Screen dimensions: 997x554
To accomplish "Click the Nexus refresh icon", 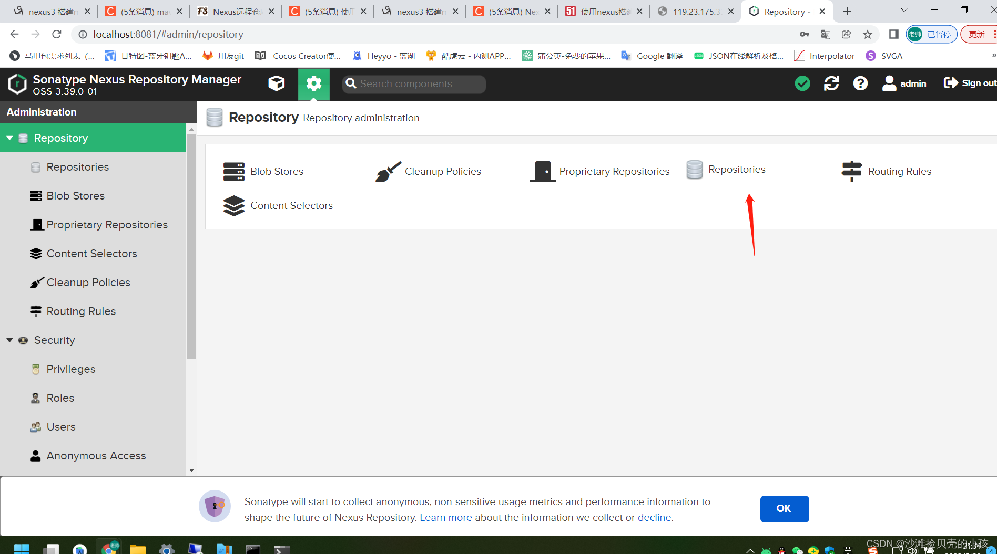I will pyautogui.click(x=831, y=83).
